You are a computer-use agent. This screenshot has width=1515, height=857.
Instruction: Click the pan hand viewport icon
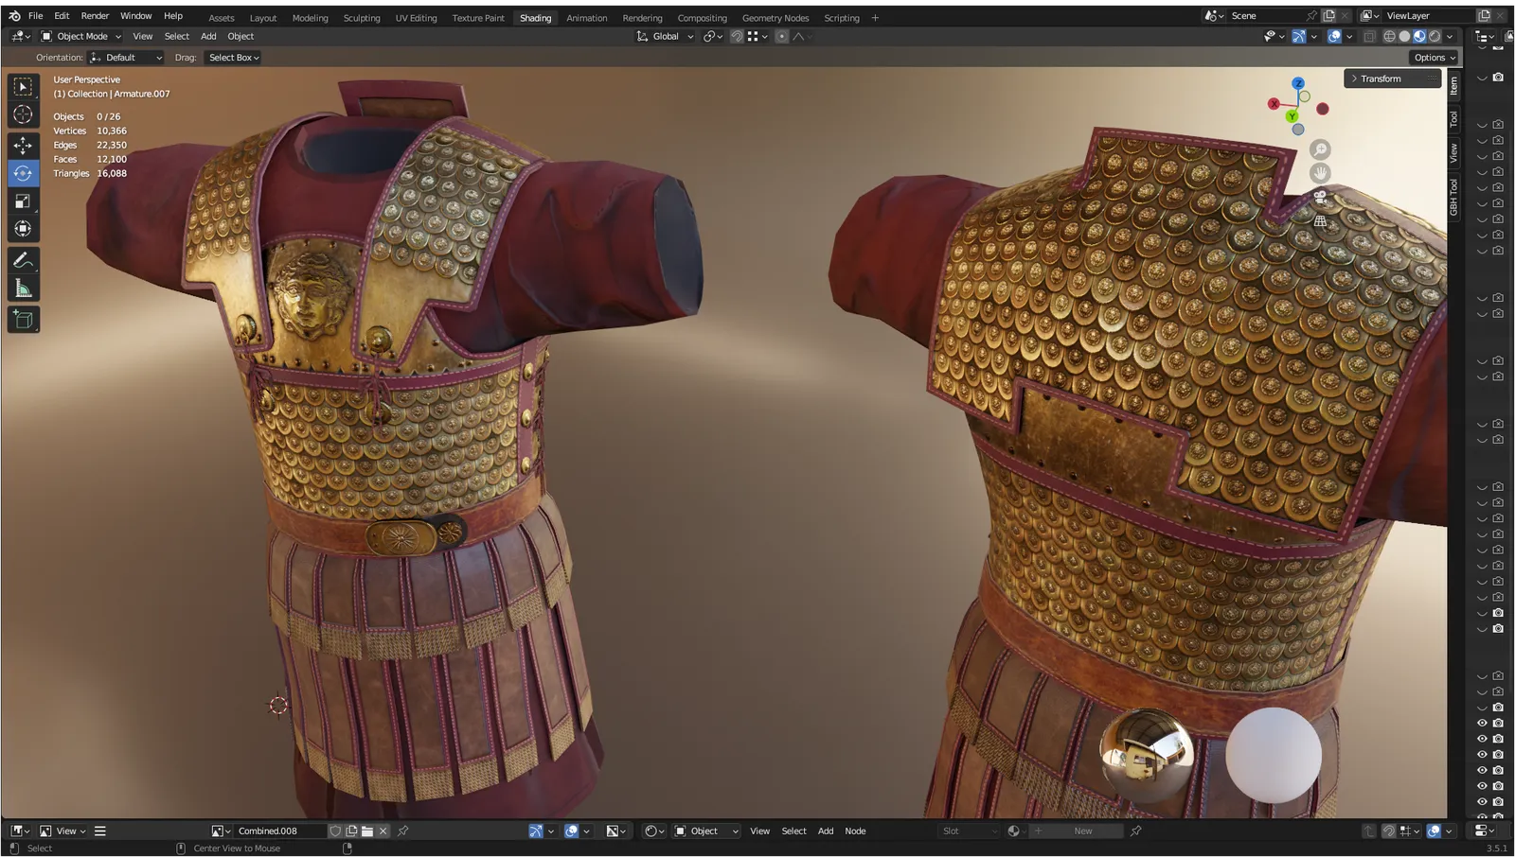coord(1320,173)
